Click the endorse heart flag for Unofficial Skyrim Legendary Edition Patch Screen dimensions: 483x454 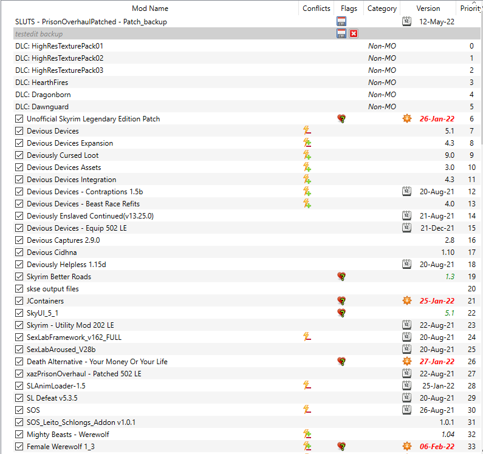pyautogui.click(x=341, y=118)
